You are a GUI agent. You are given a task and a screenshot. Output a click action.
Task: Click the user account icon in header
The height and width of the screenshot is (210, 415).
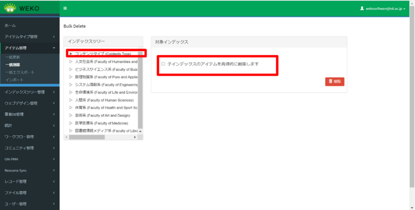(362, 8)
